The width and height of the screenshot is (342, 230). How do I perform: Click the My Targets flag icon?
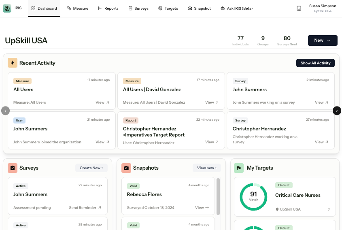click(239, 168)
